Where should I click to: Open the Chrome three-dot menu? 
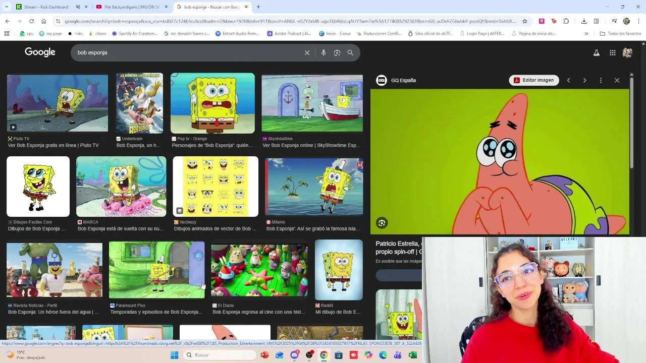638,21
